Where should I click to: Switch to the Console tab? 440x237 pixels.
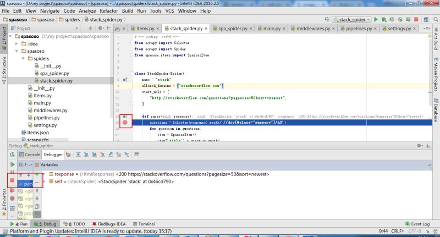pos(30,155)
